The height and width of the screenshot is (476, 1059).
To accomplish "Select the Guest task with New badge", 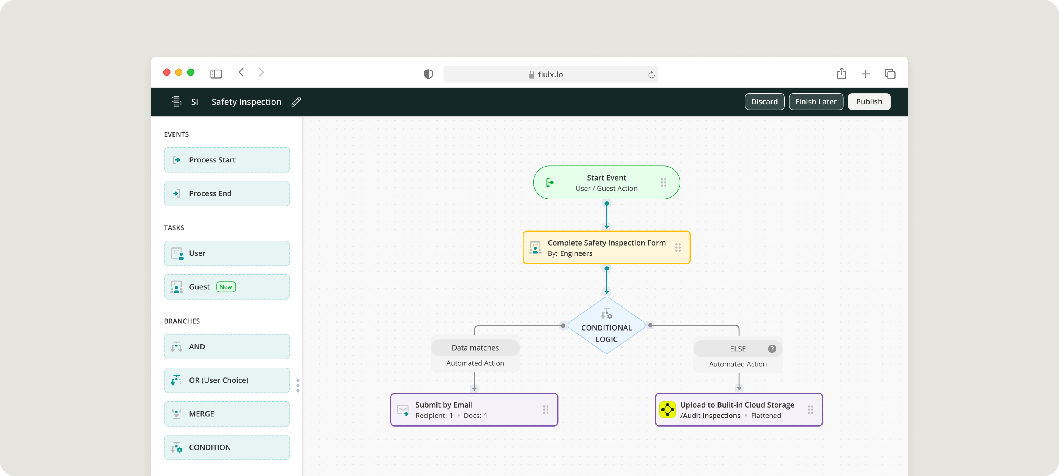I will [x=227, y=287].
